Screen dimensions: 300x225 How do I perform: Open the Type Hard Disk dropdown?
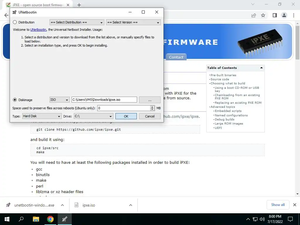click(42, 116)
